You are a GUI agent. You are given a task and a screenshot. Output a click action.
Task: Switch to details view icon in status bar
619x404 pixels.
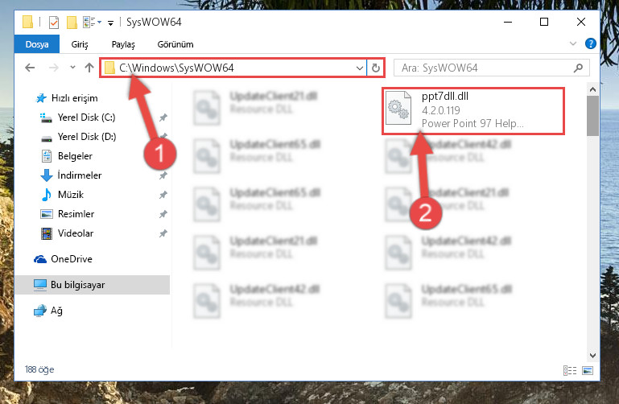point(570,370)
